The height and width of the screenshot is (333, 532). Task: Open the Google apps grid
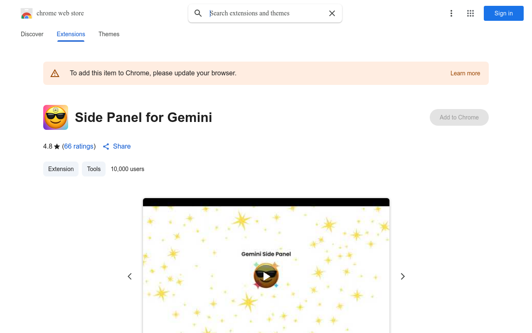(x=470, y=13)
